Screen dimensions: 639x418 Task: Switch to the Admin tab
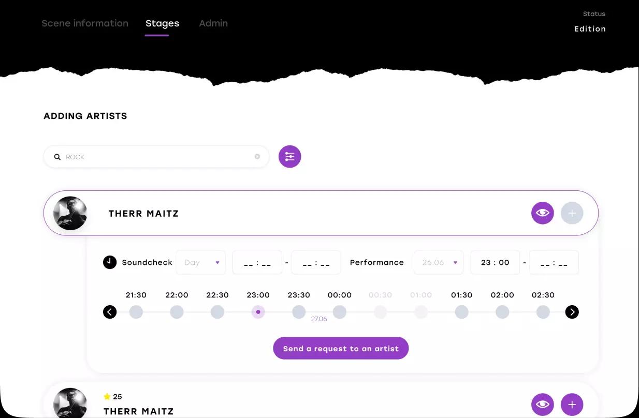pyautogui.click(x=213, y=23)
